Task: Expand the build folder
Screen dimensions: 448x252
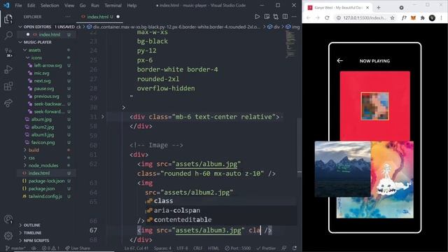Action: [34, 150]
